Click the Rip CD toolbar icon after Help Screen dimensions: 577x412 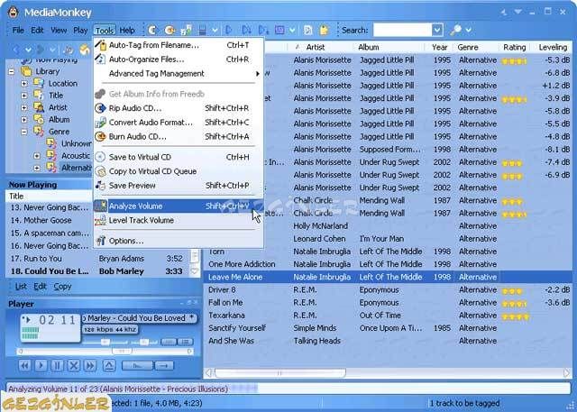coord(152,30)
